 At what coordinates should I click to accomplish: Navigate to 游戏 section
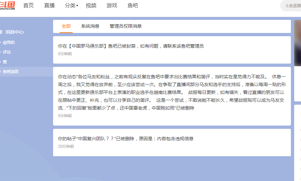pyautogui.click(x=112, y=6)
